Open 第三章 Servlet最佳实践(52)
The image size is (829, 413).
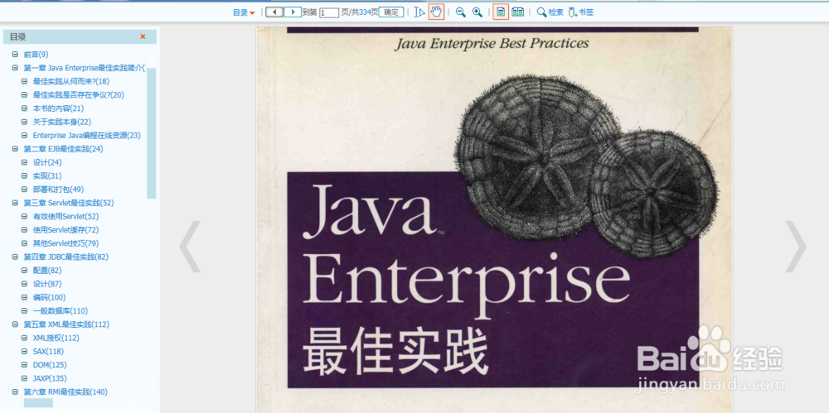point(69,203)
